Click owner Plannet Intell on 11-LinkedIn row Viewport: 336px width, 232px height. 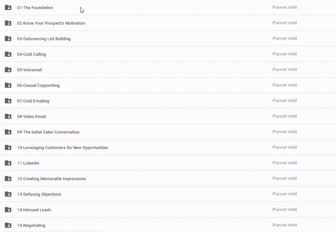(285, 163)
